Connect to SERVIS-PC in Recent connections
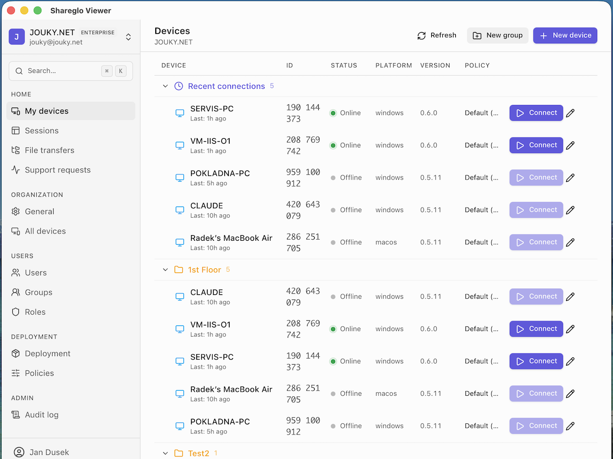The height and width of the screenshot is (459, 613). coord(536,113)
